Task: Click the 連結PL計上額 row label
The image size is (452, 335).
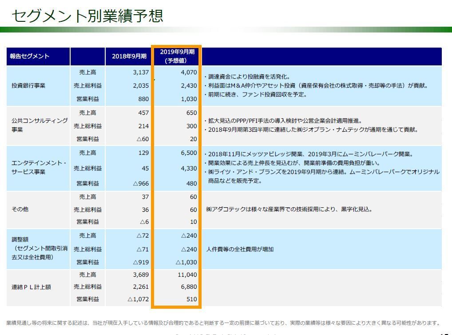Action: (x=31, y=287)
